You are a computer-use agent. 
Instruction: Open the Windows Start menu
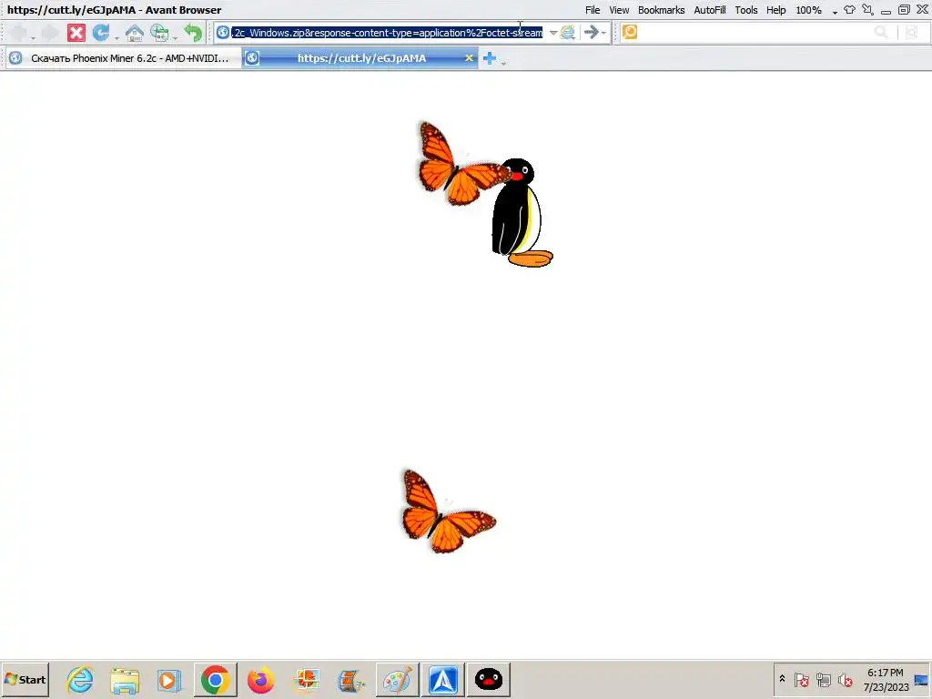click(25, 679)
